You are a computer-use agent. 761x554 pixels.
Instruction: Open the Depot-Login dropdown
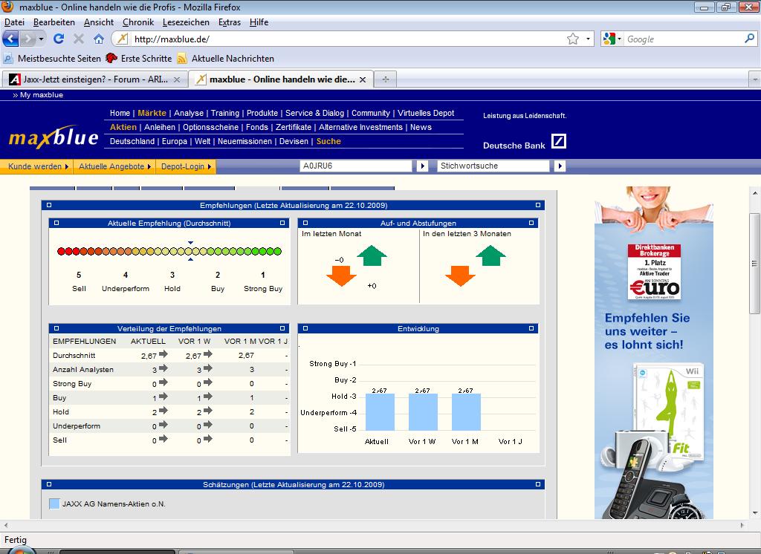point(186,167)
